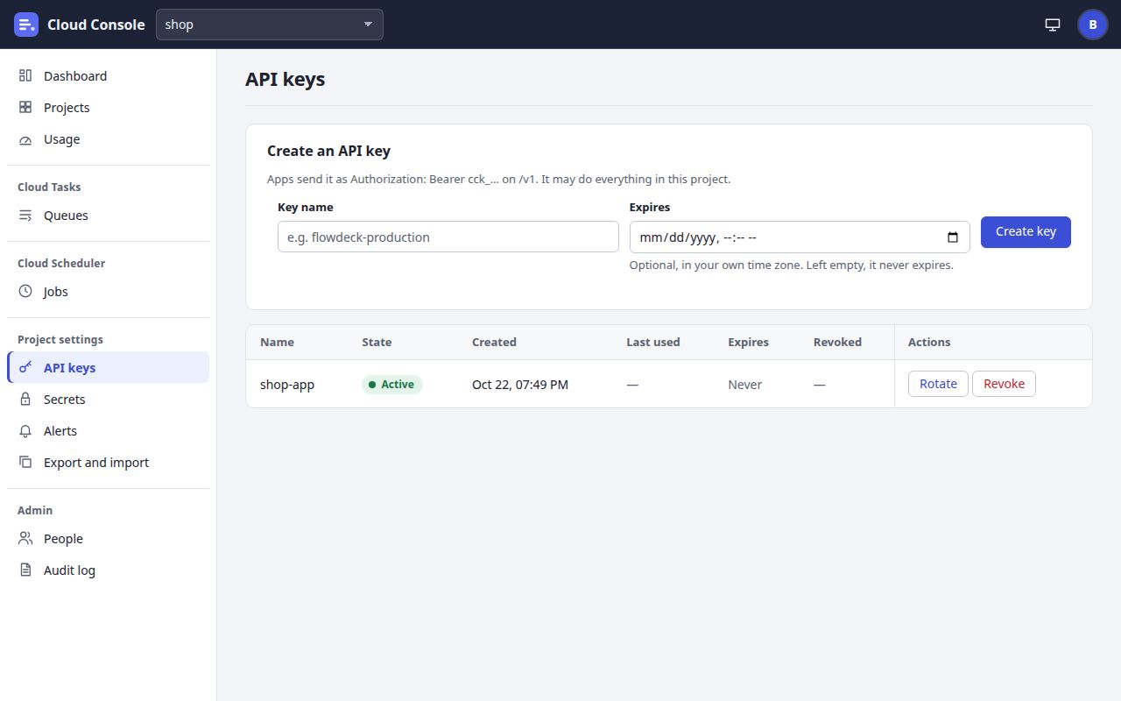Click the Never expires cell

click(x=745, y=385)
